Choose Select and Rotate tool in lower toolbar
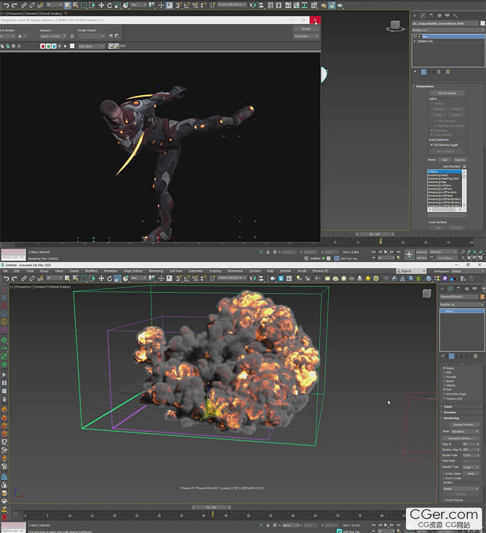This screenshot has width=486, height=533. (x=109, y=279)
